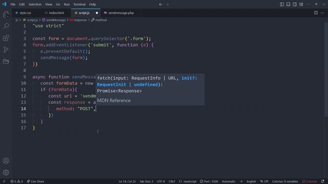Click the remote window icon in status bar
Viewport: 328px width, 184px height.
point(4,181)
